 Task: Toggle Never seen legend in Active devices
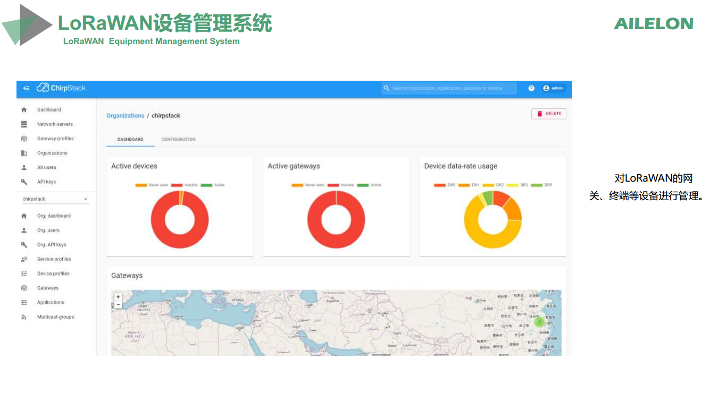[x=152, y=185]
